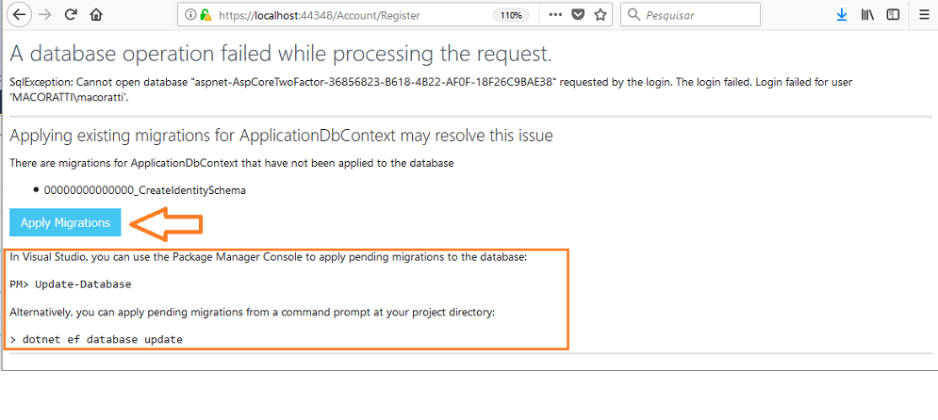Image resolution: width=938 pixels, height=420 pixels.
Task: Open the Downloads arrow icon
Action: coord(842,15)
